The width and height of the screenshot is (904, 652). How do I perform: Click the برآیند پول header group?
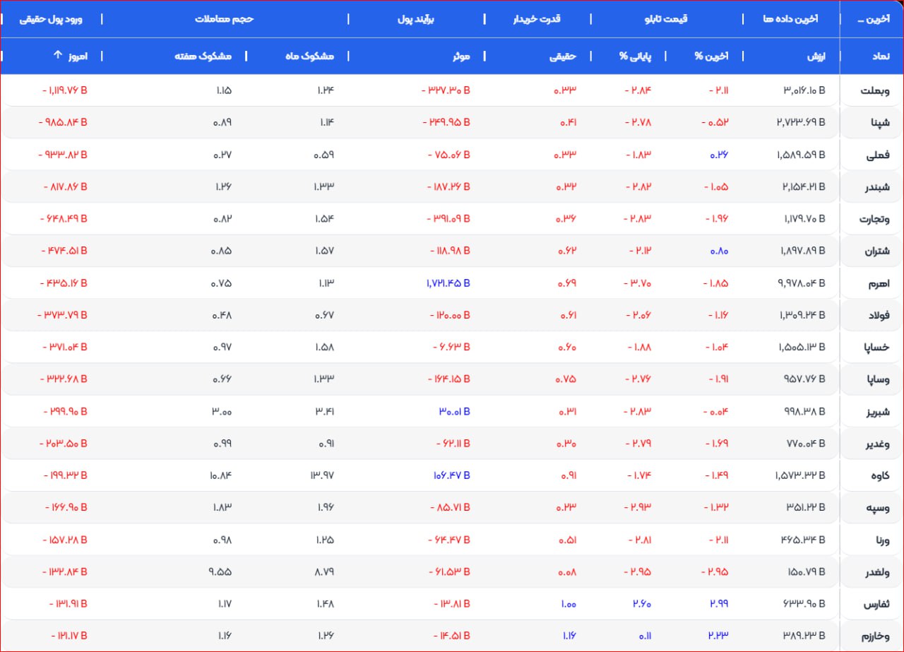(x=416, y=19)
